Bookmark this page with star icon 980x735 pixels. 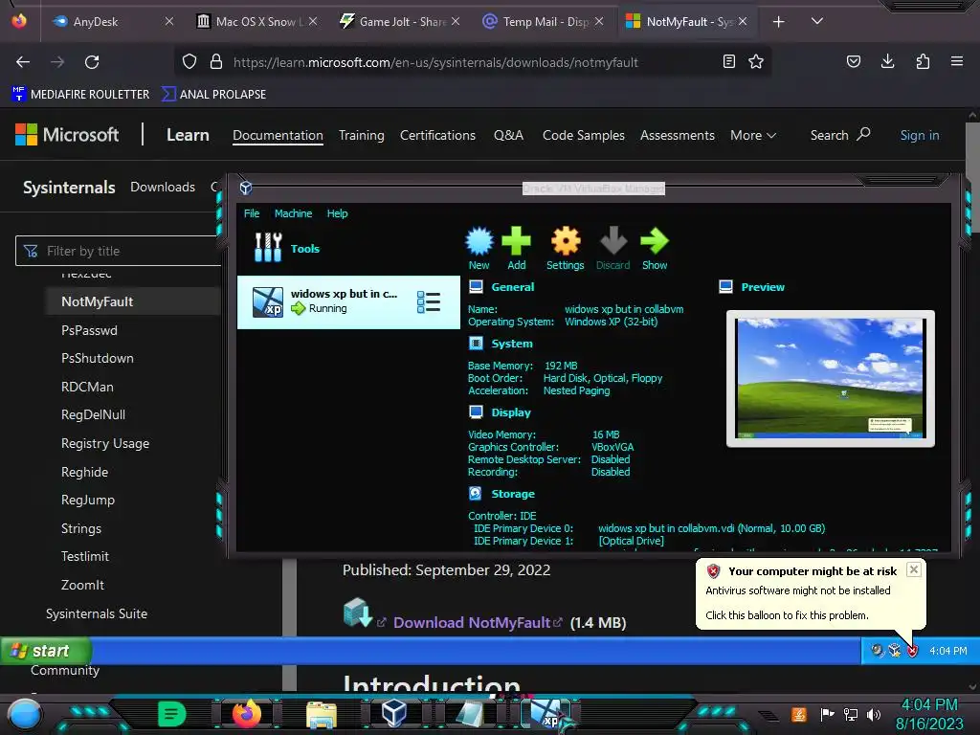click(x=756, y=61)
